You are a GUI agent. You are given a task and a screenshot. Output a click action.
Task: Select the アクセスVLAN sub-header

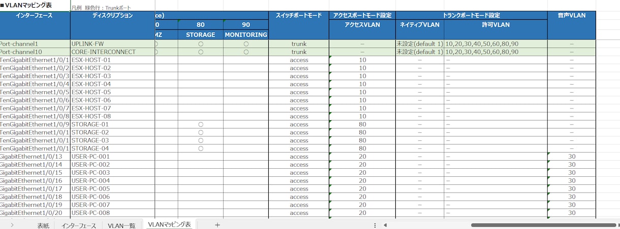[362, 29]
